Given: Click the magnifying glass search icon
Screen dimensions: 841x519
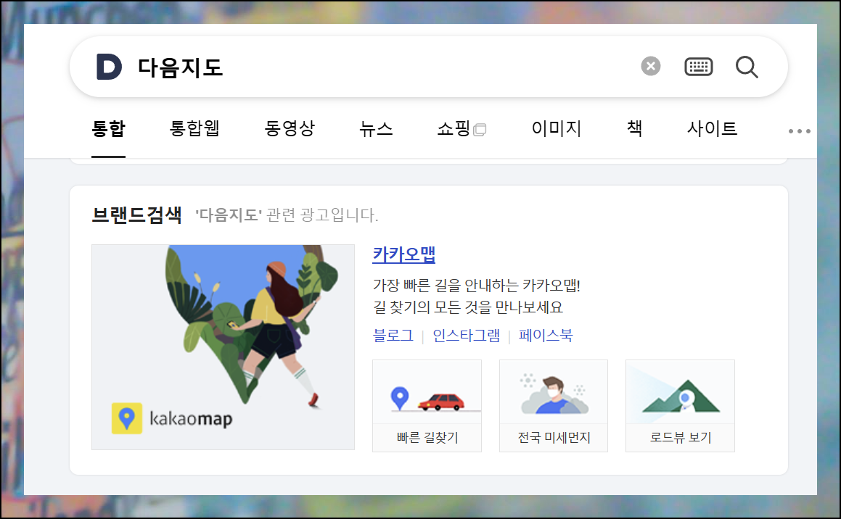Looking at the screenshot, I should click(x=747, y=67).
